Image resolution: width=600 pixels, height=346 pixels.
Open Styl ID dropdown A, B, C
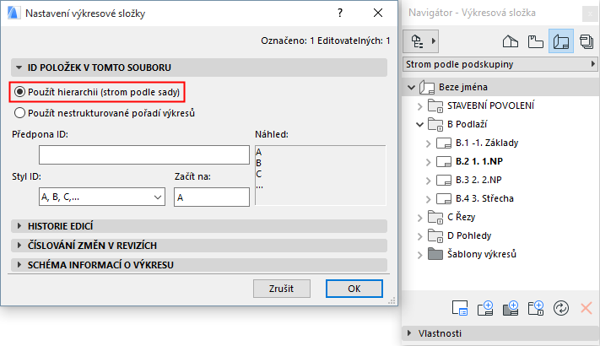point(102,197)
